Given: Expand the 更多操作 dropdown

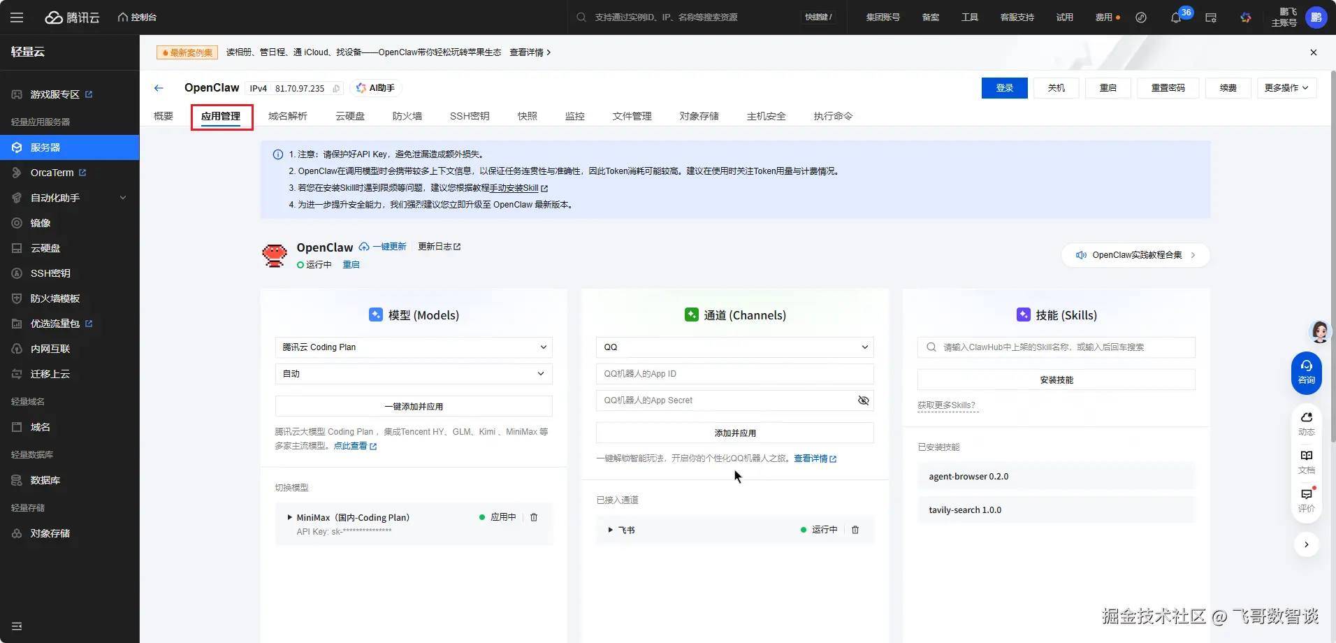Looking at the screenshot, I should tap(1286, 88).
